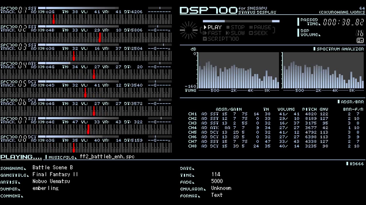Viewport: 366px width, 205px height.
Task: Select the music file name ff2_battleb_enh.spc
Action: [107, 157]
